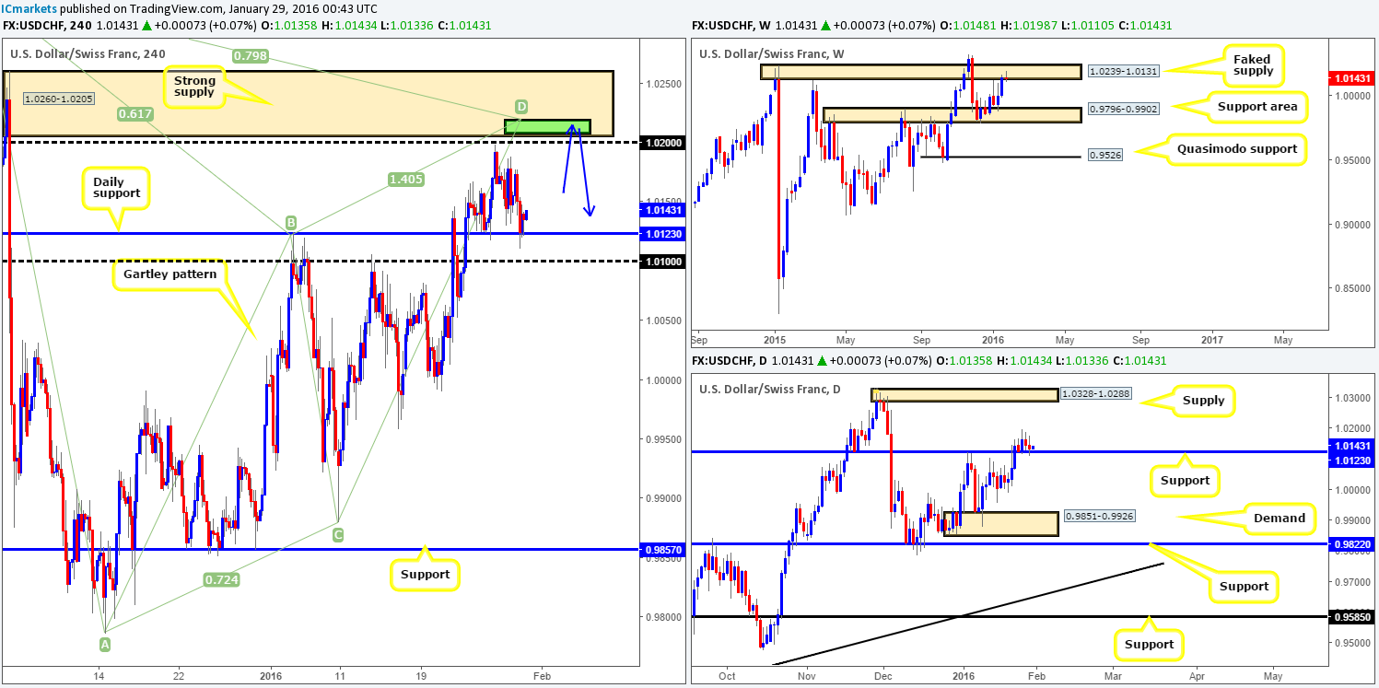Click the 0.90000 label on weekly price axis
This screenshot has width=1379, height=688.
[1353, 224]
